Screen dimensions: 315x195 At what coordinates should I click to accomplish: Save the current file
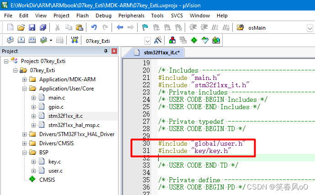tap(32, 27)
